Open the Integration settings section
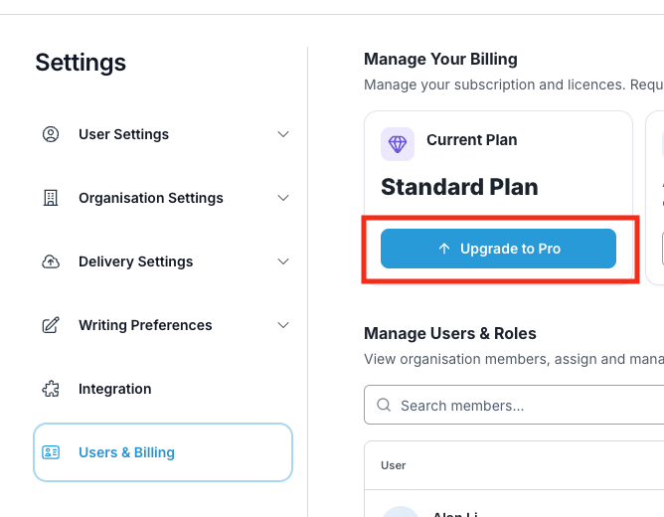This screenshot has width=664, height=517. tap(163, 389)
